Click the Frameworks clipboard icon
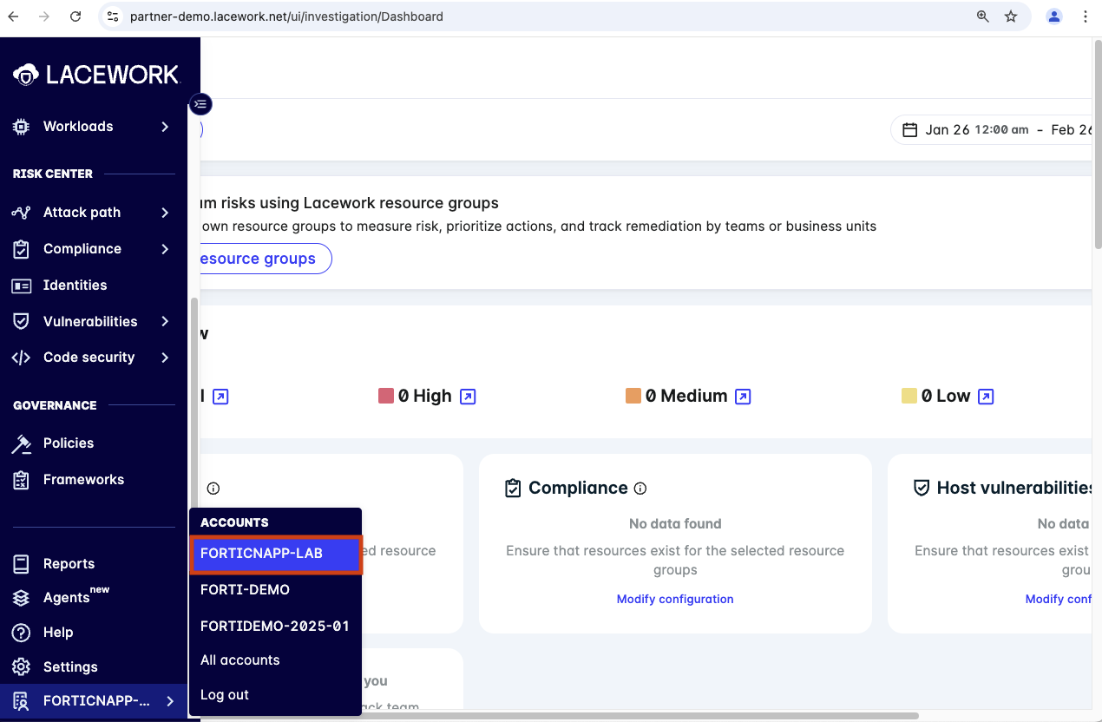Screen dimensions: 1102x722 [x=21, y=480]
